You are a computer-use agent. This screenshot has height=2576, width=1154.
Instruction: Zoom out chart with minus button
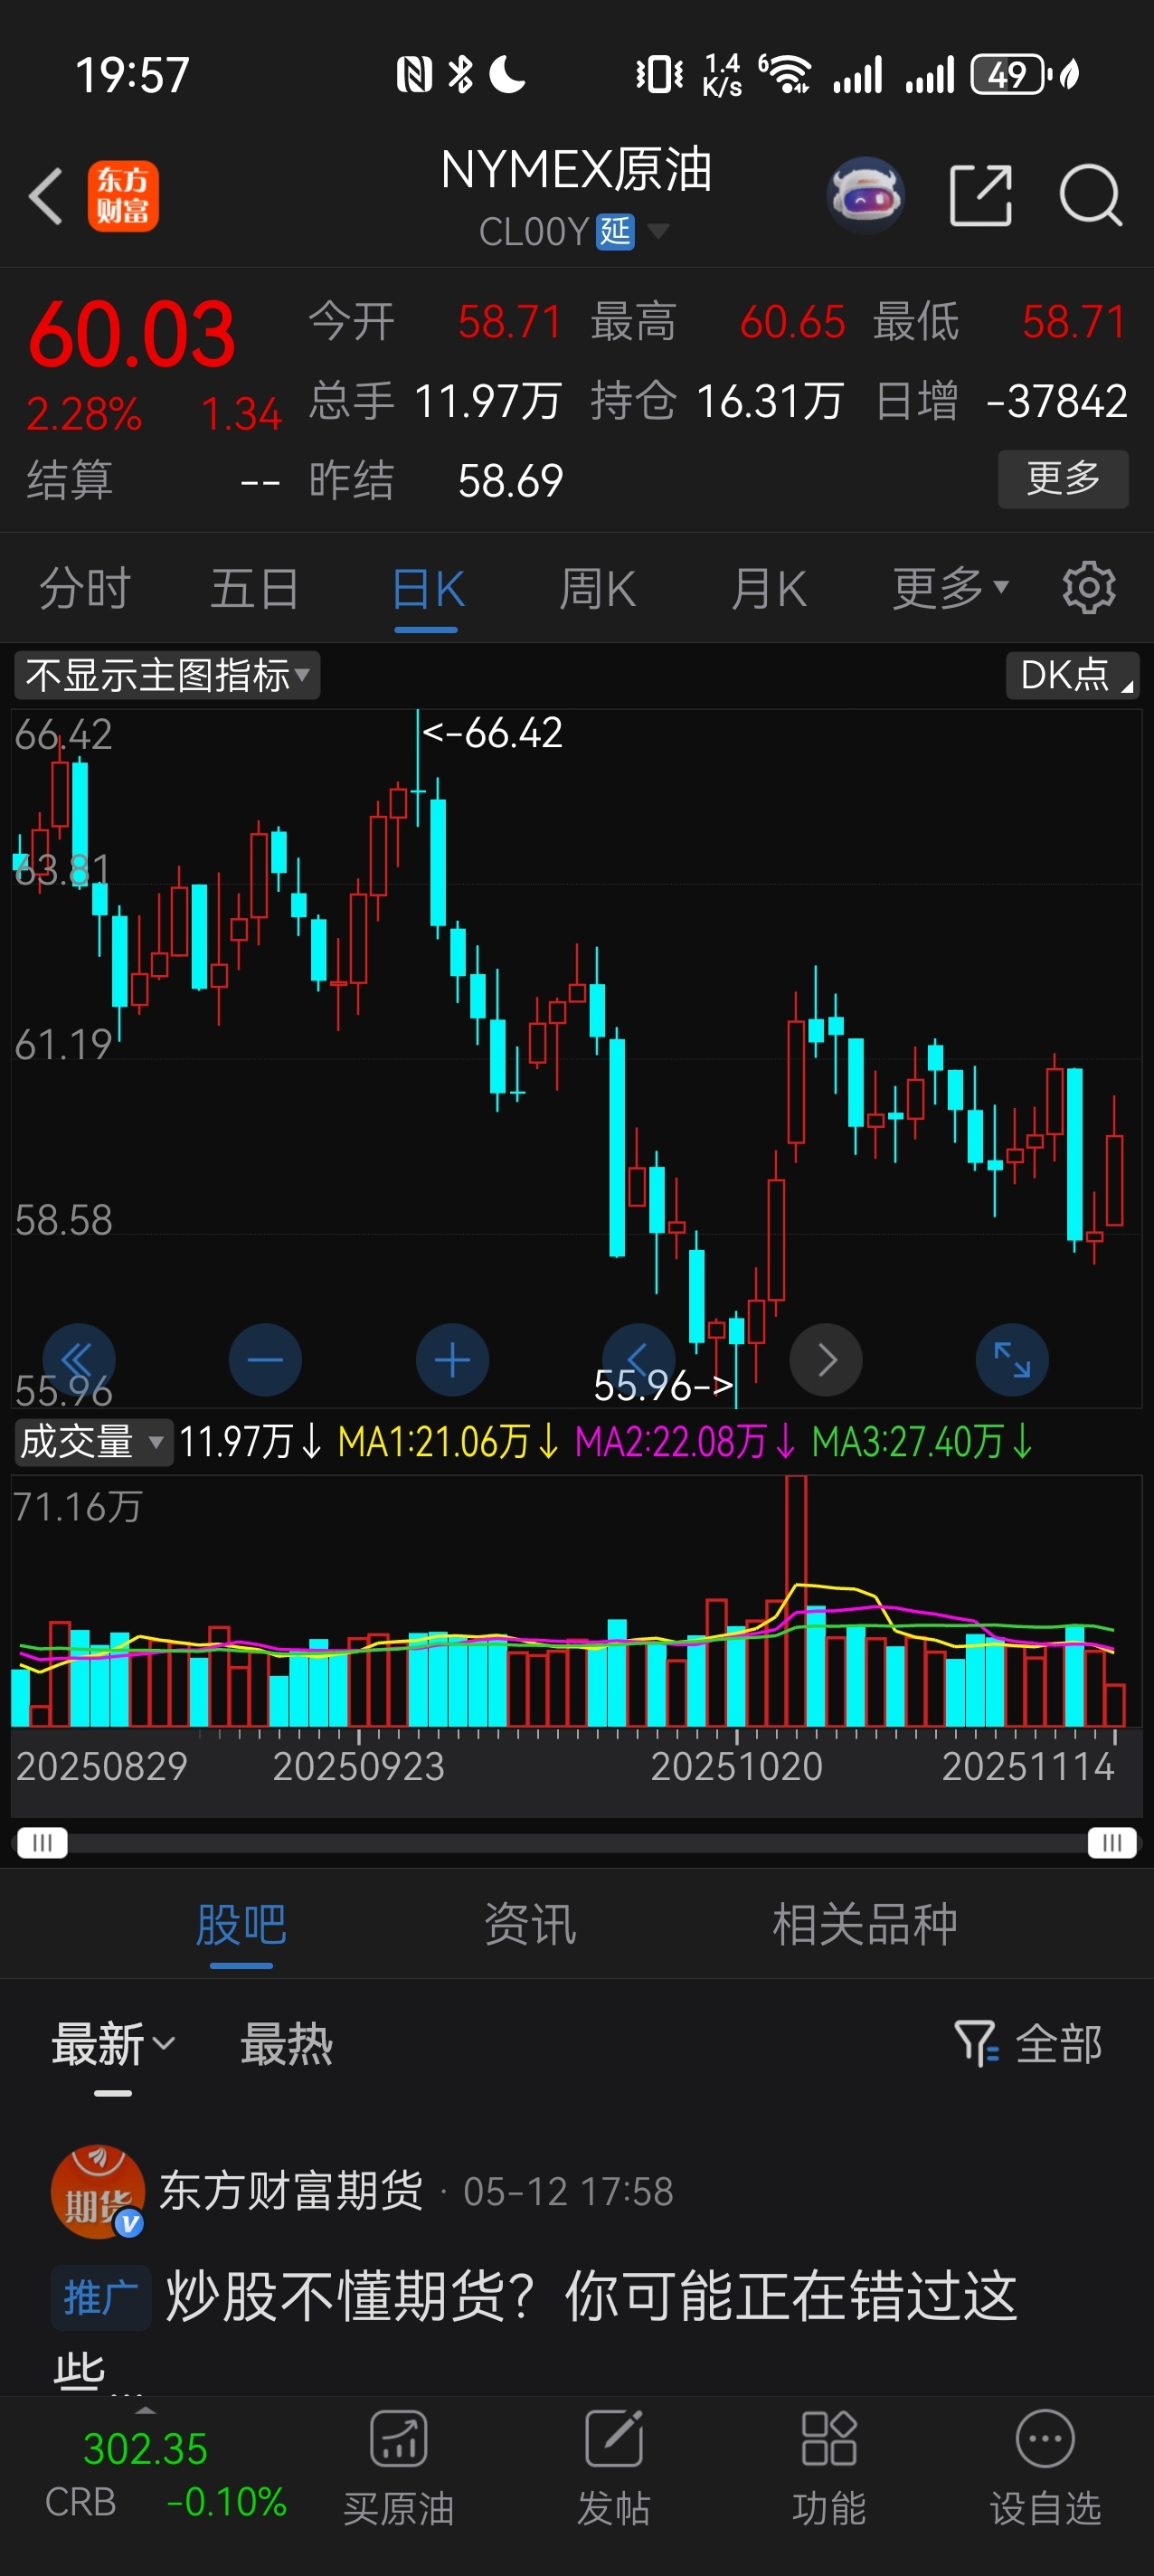[265, 1360]
